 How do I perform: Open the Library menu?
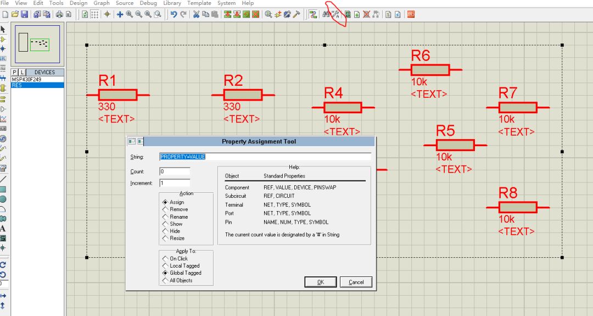pos(172,3)
